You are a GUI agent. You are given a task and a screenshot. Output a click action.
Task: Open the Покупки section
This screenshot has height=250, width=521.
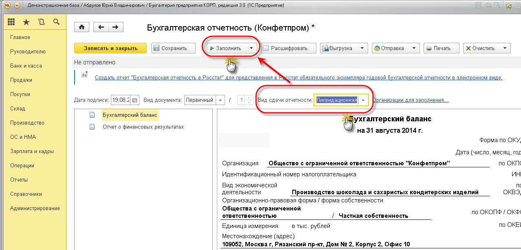click(20, 94)
